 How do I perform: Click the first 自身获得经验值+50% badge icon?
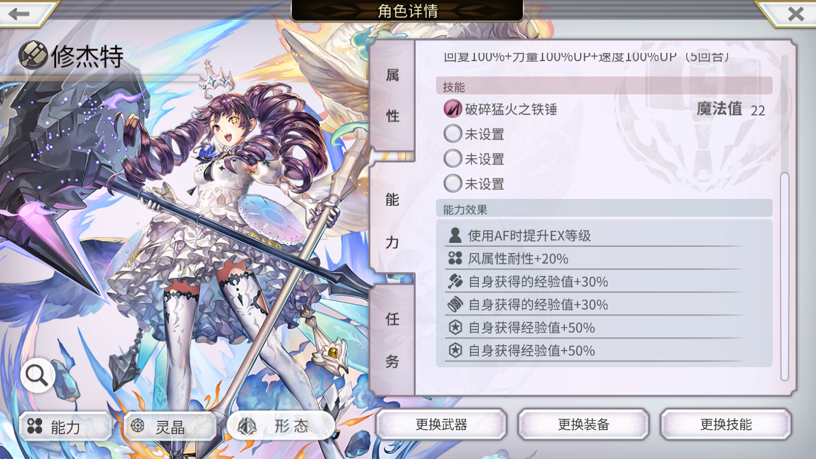point(455,328)
